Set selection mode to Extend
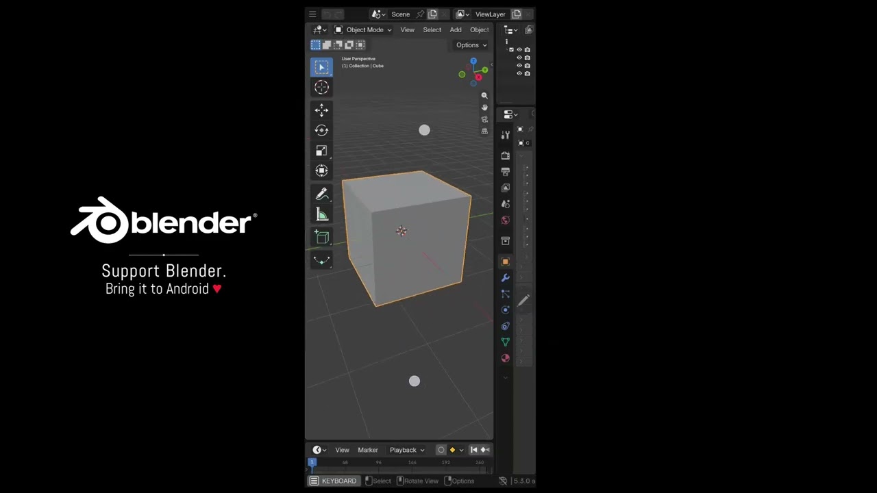The height and width of the screenshot is (493, 877). click(x=327, y=45)
